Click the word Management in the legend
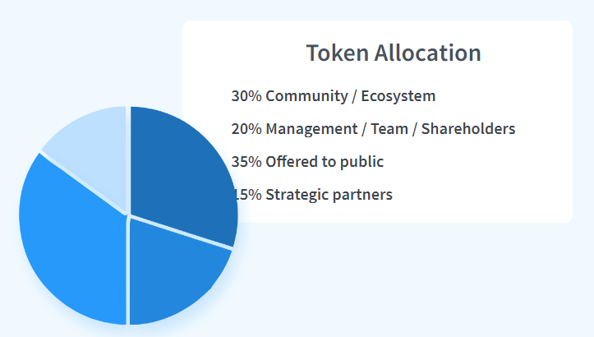 311,129
